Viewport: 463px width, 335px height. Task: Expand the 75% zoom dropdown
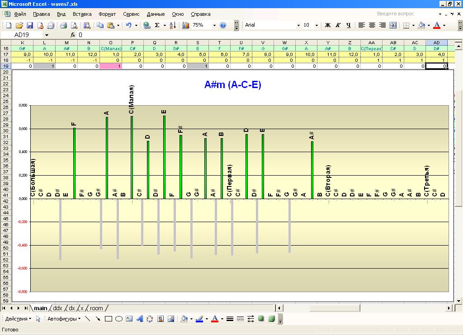pos(214,25)
